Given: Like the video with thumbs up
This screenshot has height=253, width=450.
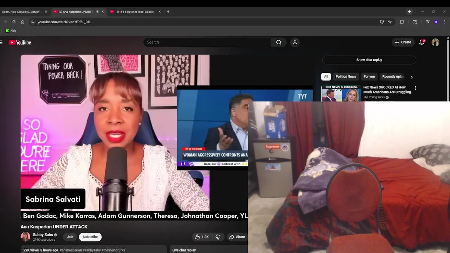Looking at the screenshot, I should pos(202,237).
